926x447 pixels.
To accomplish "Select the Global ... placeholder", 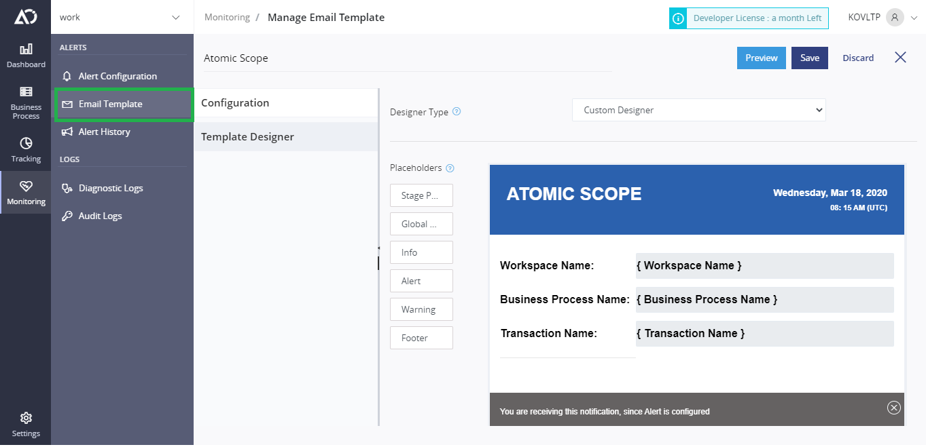I will [421, 224].
